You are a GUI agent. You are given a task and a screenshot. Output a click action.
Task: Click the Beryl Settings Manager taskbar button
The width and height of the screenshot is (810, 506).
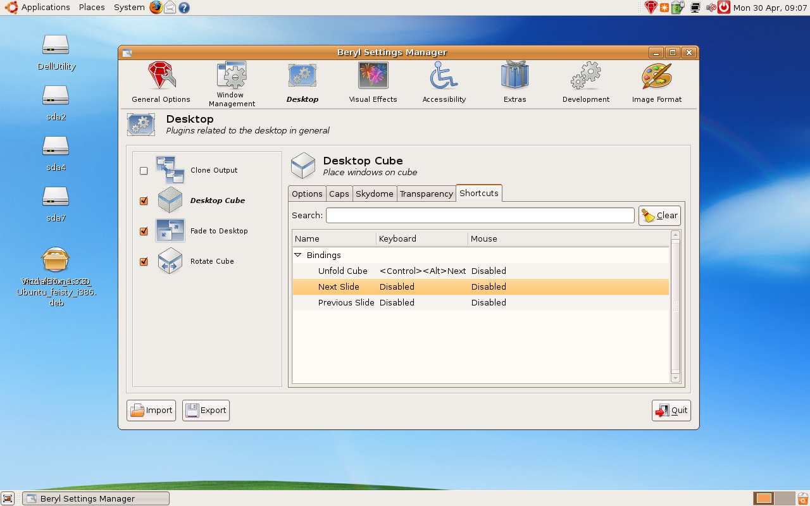pos(96,498)
